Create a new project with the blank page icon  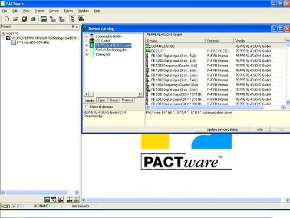pos(6,19)
